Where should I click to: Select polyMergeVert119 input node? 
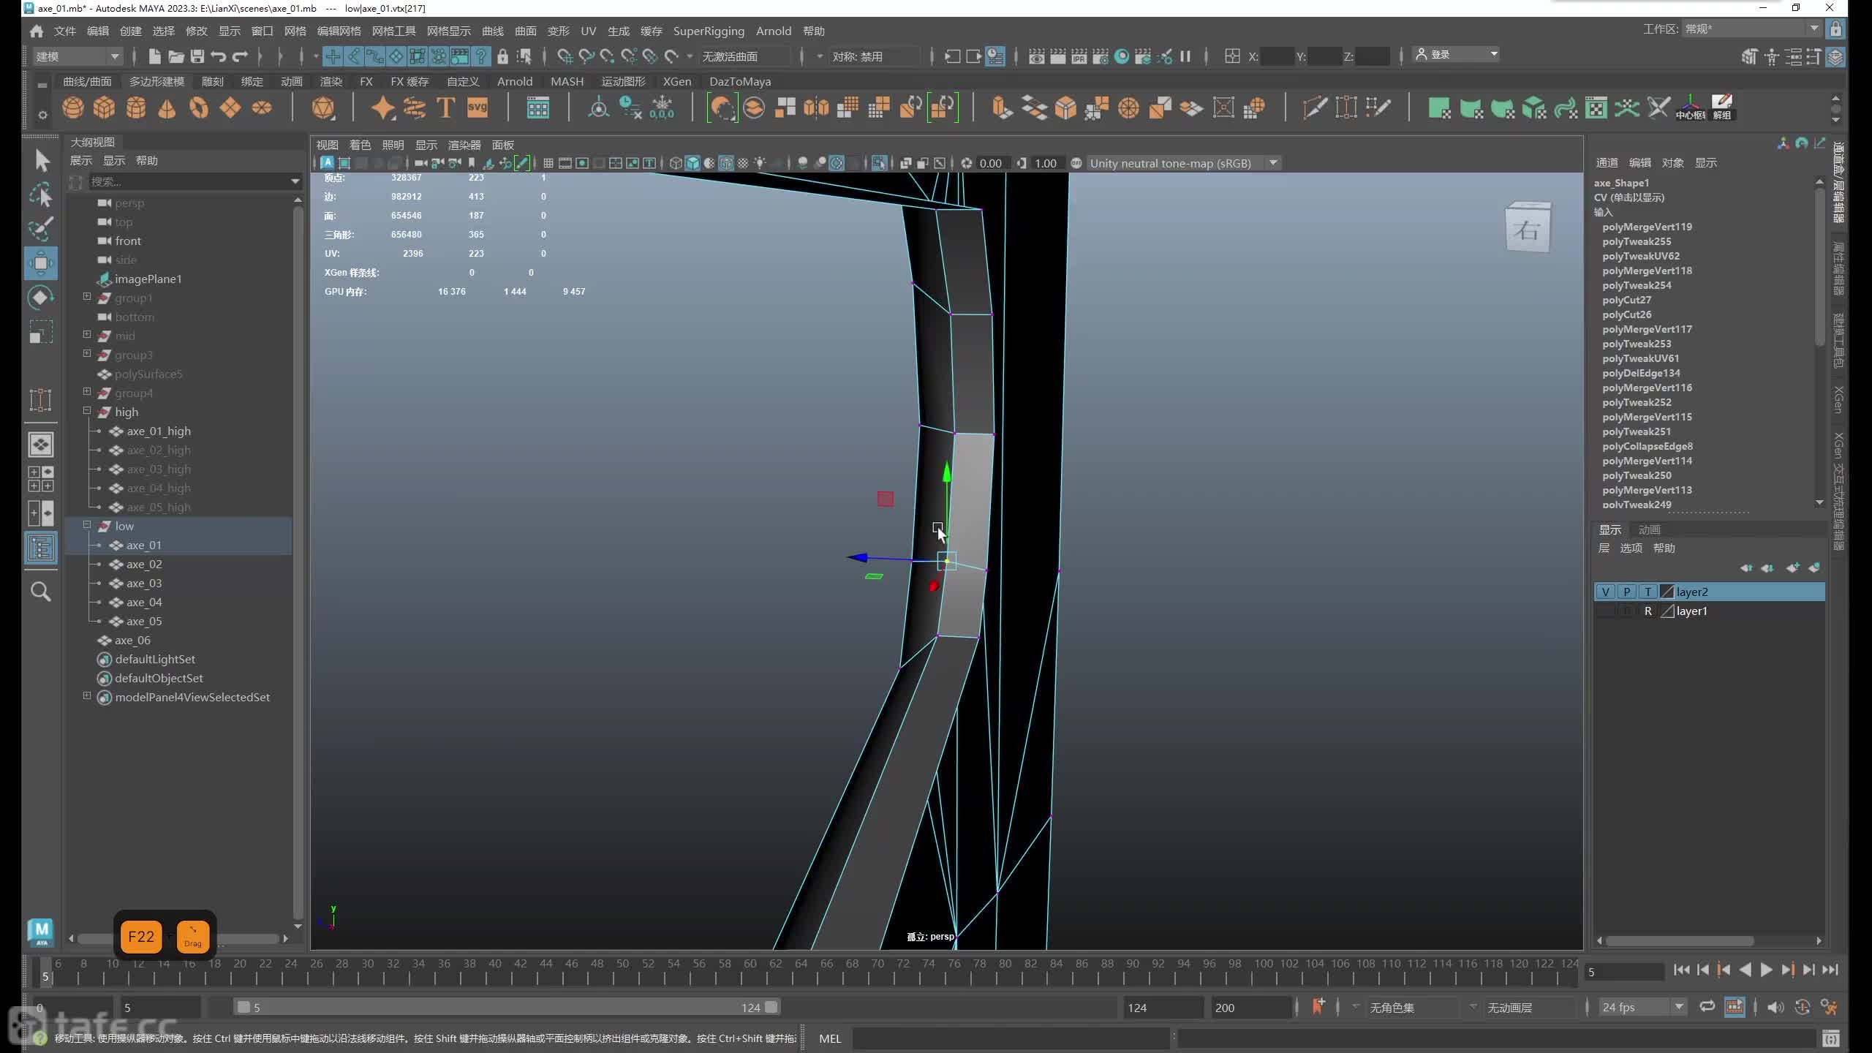(x=1647, y=227)
